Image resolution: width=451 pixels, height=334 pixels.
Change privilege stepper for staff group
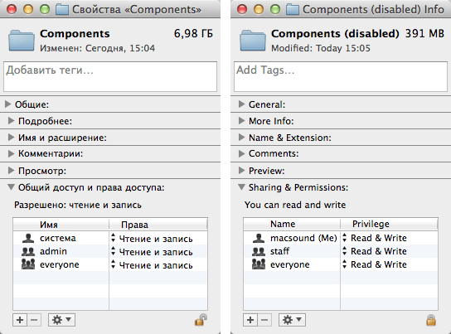tap(345, 251)
